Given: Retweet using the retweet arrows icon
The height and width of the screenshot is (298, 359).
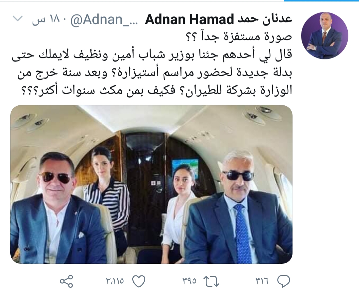Looking at the screenshot, I should click(211, 281).
